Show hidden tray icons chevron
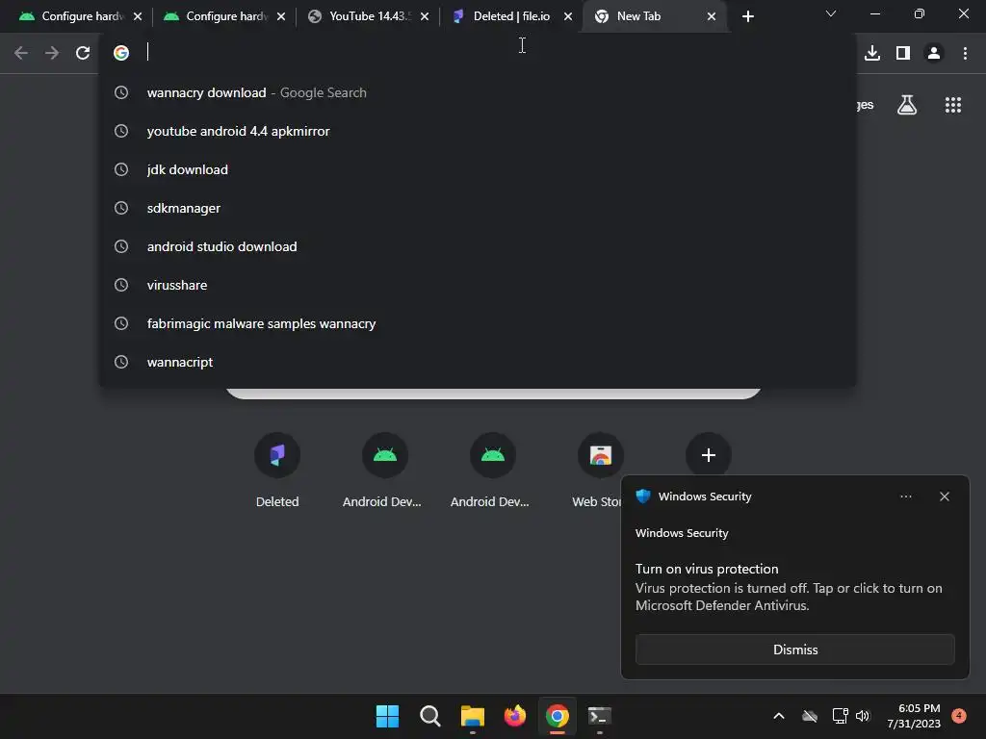 pos(778,716)
